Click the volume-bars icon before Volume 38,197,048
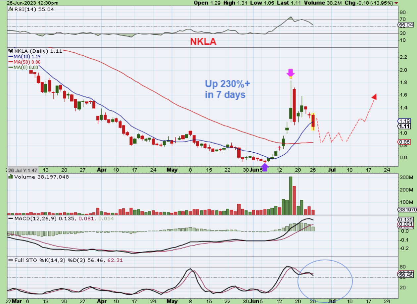The height and width of the screenshot is (304, 417). 11,177
